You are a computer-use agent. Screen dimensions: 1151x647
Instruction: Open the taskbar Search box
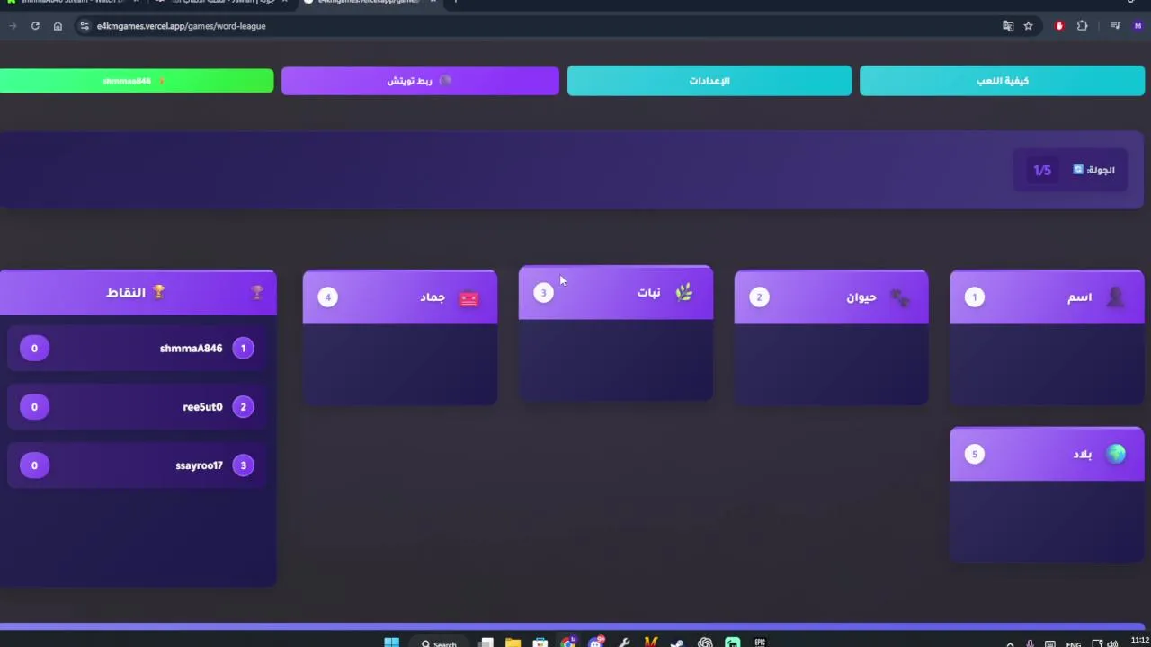point(439,643)
